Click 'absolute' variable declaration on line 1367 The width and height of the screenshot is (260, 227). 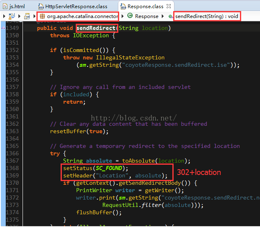pyautogui.click(x=99, y=161)
